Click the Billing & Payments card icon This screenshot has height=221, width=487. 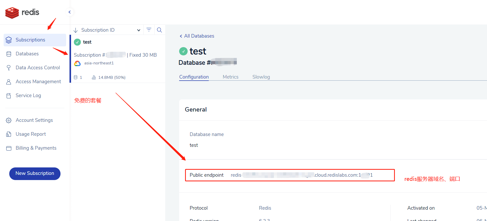pyautogui.click(x=9, y=148)
